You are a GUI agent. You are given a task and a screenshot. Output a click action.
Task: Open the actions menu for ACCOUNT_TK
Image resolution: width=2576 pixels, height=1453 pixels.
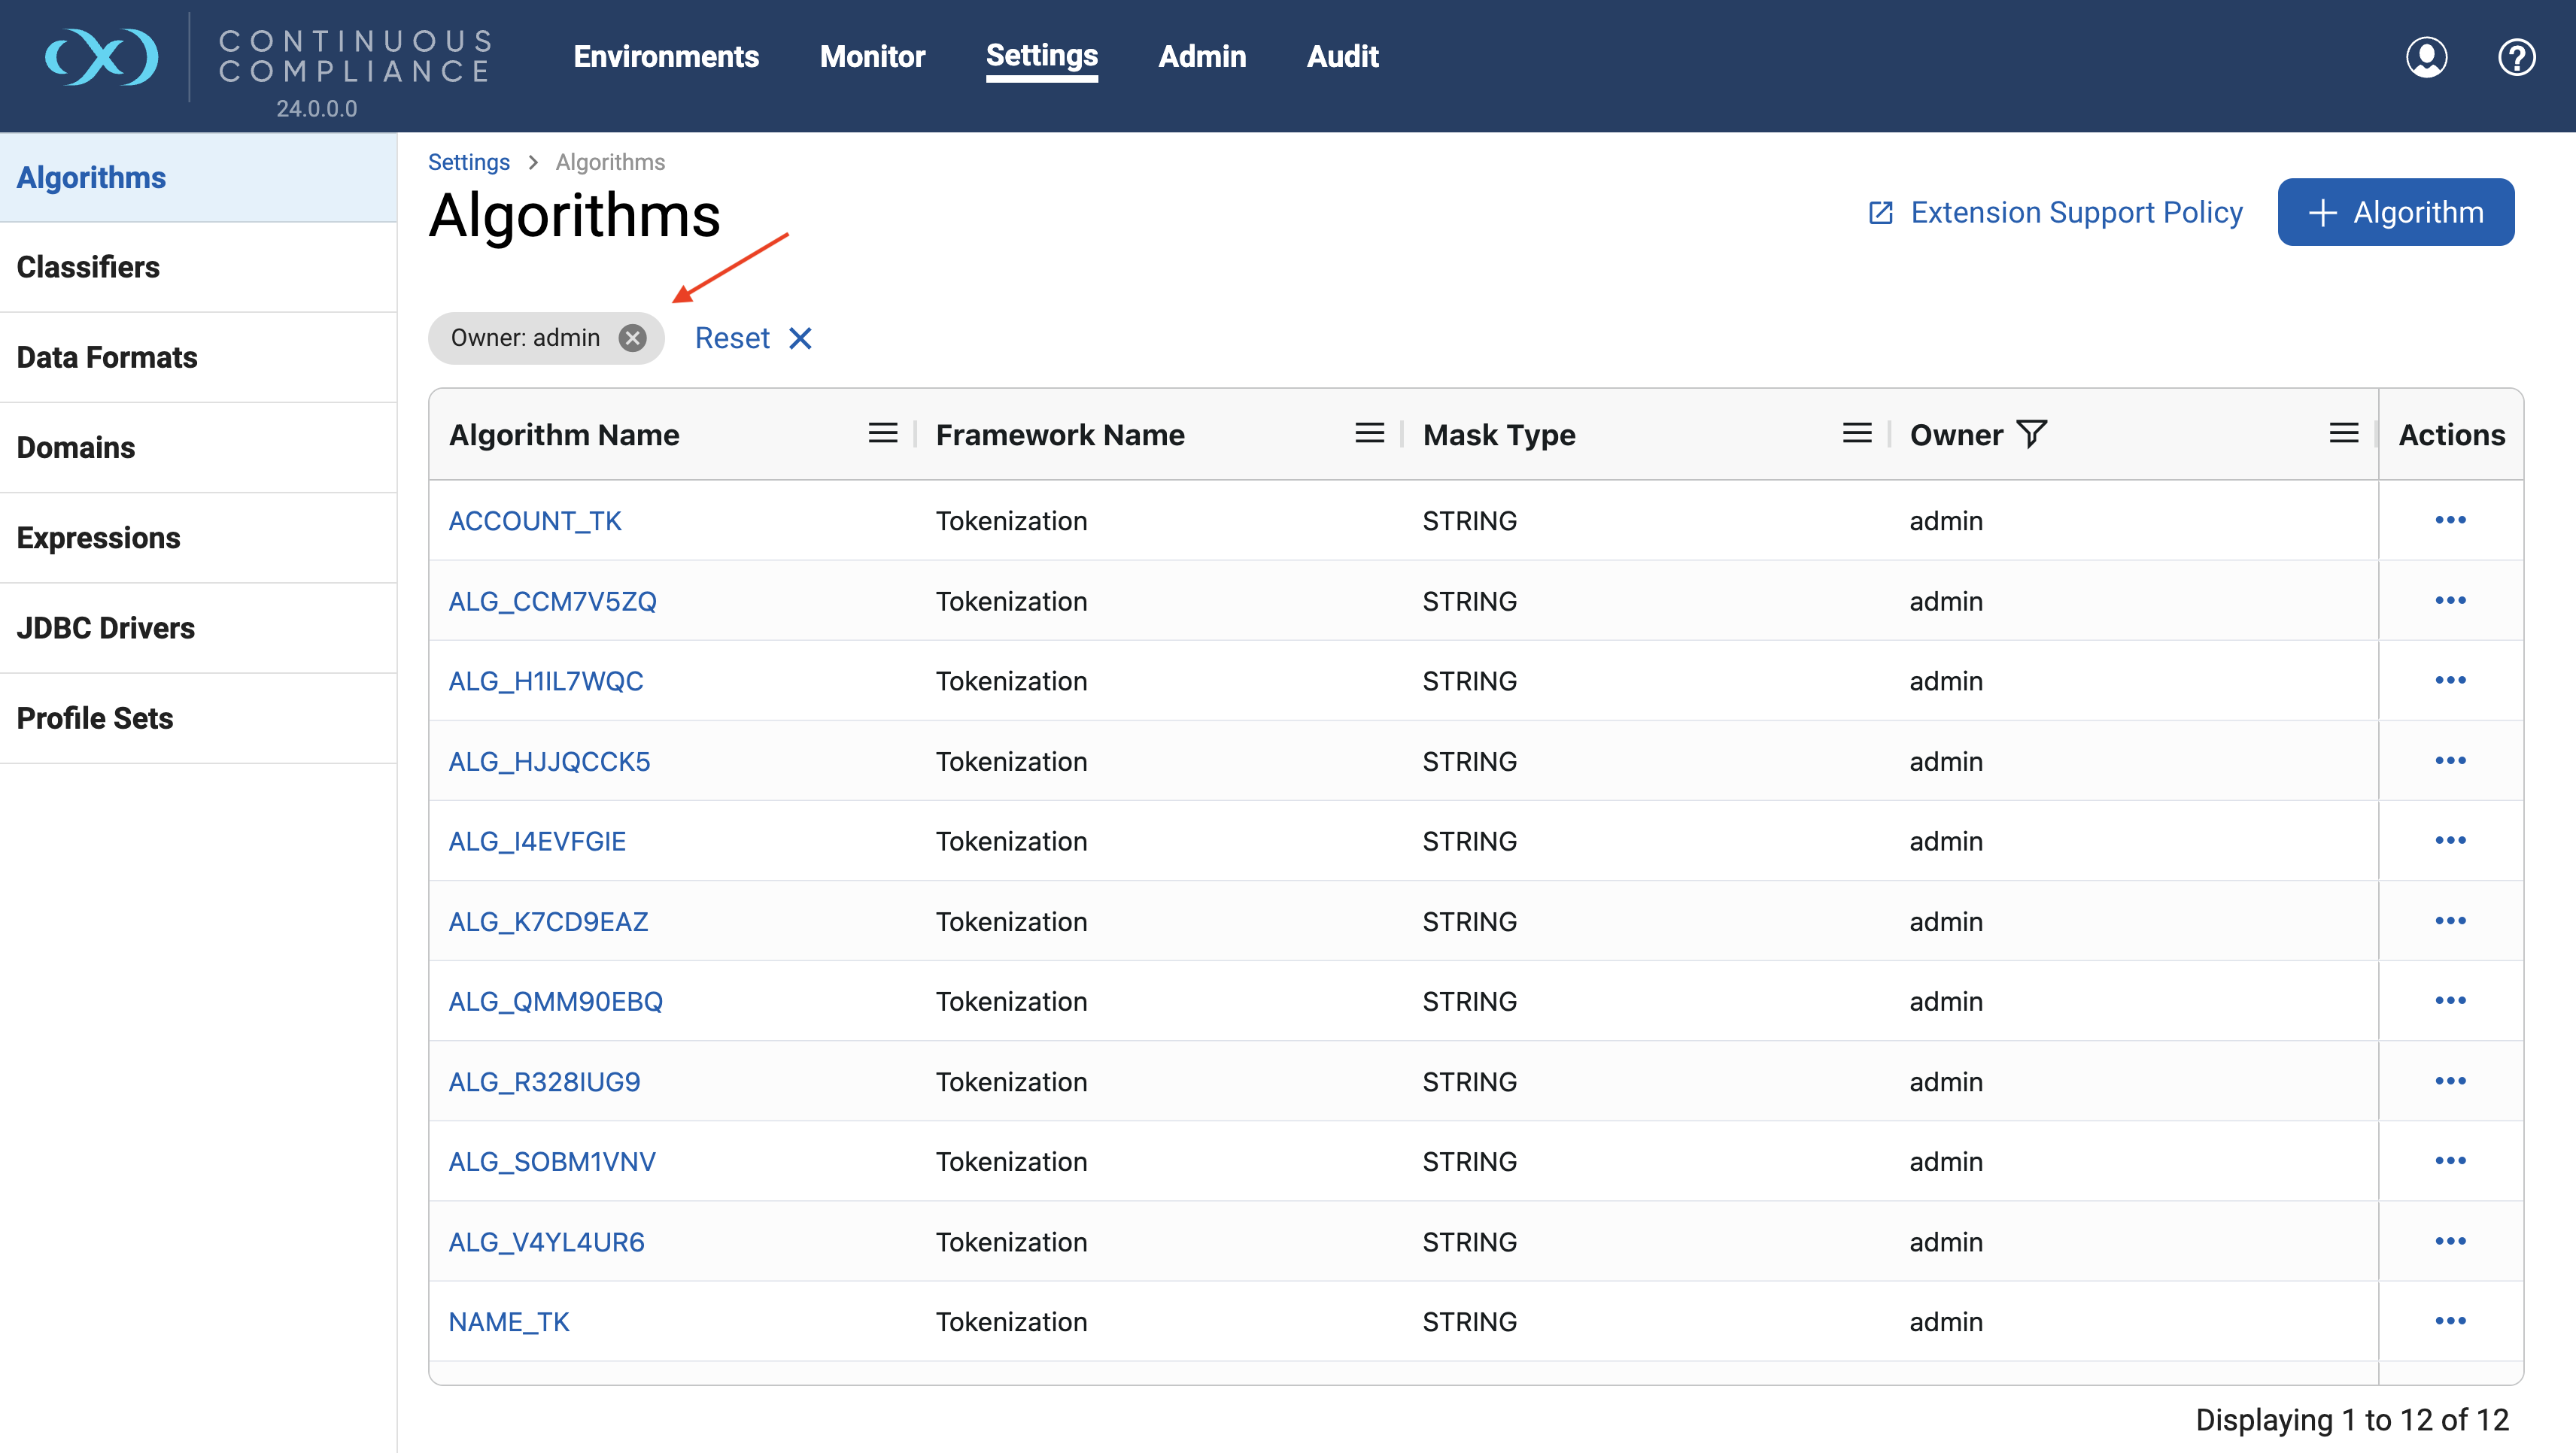2450,520
